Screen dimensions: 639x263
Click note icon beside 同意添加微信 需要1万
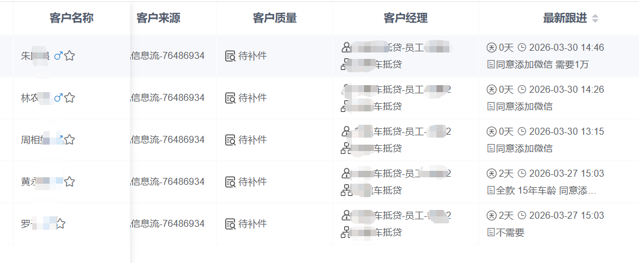[491, 65]
